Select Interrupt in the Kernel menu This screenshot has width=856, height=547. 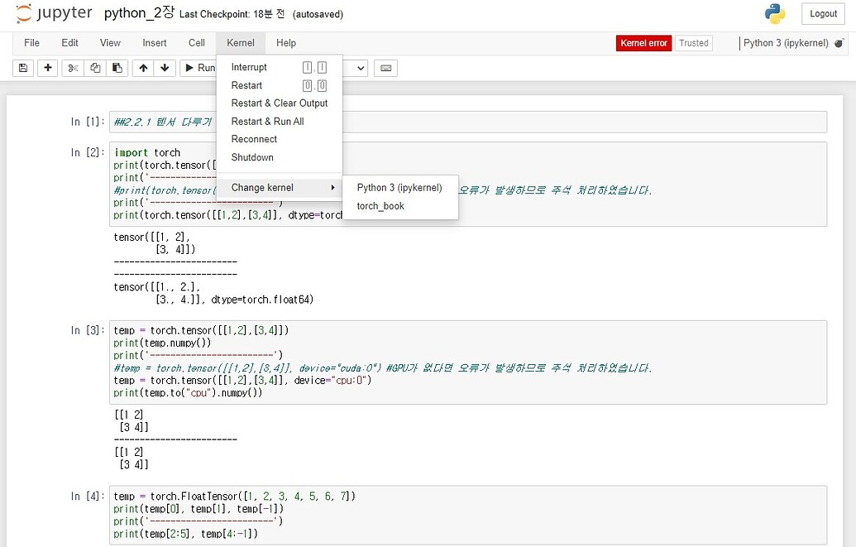point(249,67)
